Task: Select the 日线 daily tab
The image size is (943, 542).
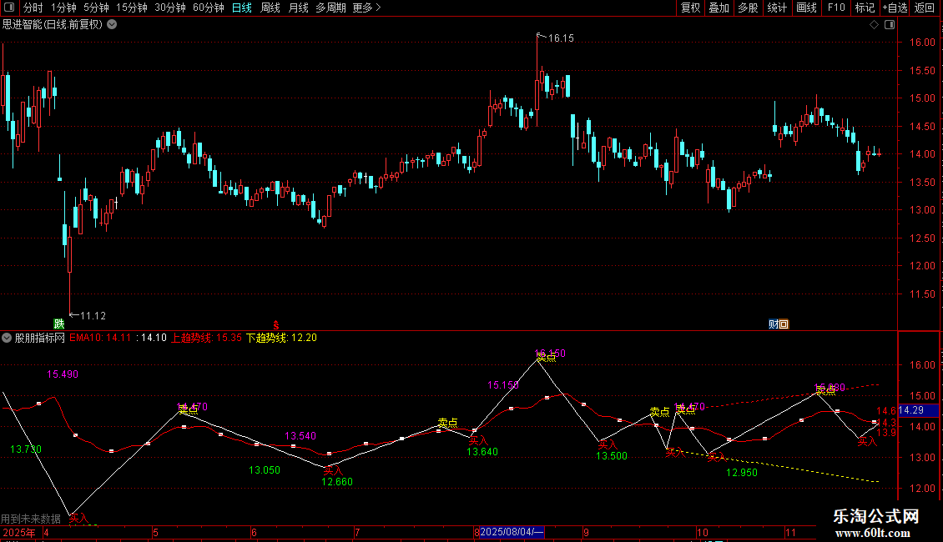Action: pos(242,8)
